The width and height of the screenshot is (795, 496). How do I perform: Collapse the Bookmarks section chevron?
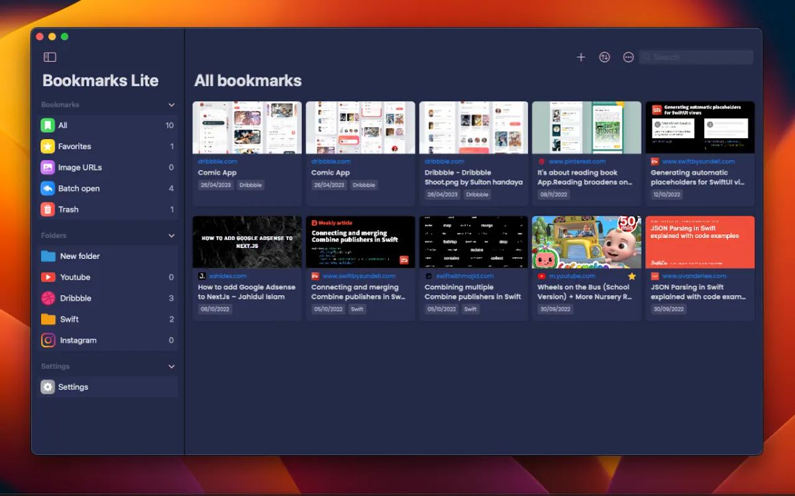tap(172, 104)
